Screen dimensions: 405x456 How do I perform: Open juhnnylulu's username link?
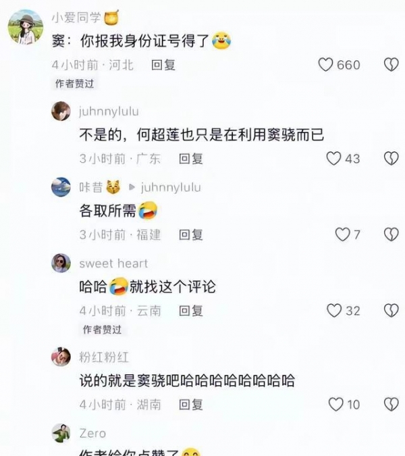(109, 111)
